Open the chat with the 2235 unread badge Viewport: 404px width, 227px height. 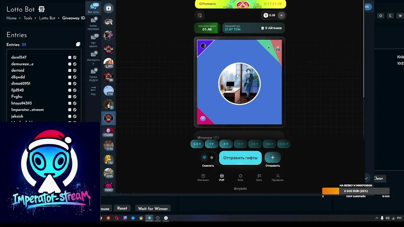[109, 173]
